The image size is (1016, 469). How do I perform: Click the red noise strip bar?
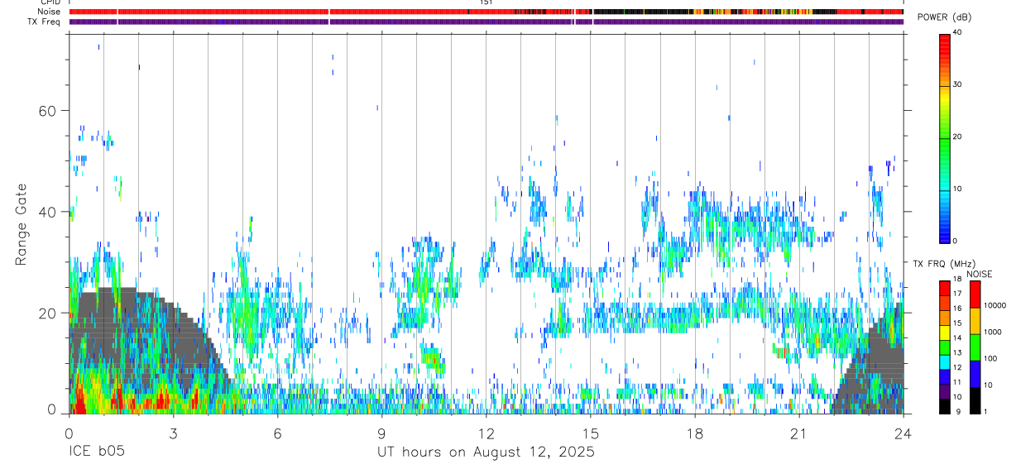486,12
